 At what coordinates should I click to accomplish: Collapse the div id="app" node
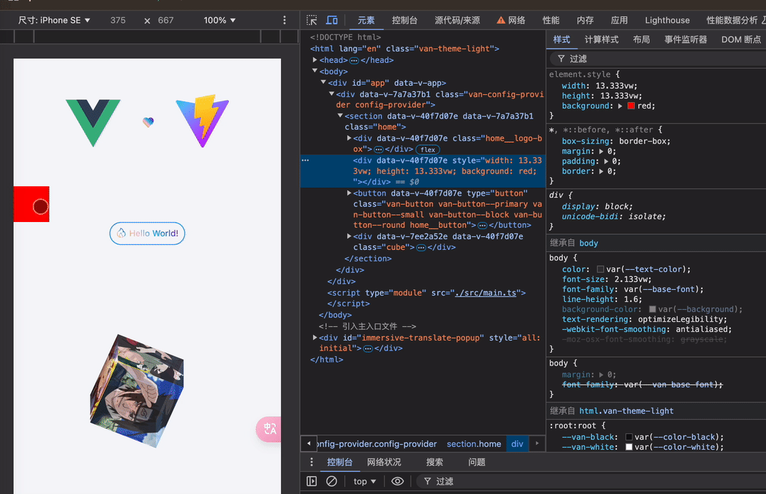[323, 82]
